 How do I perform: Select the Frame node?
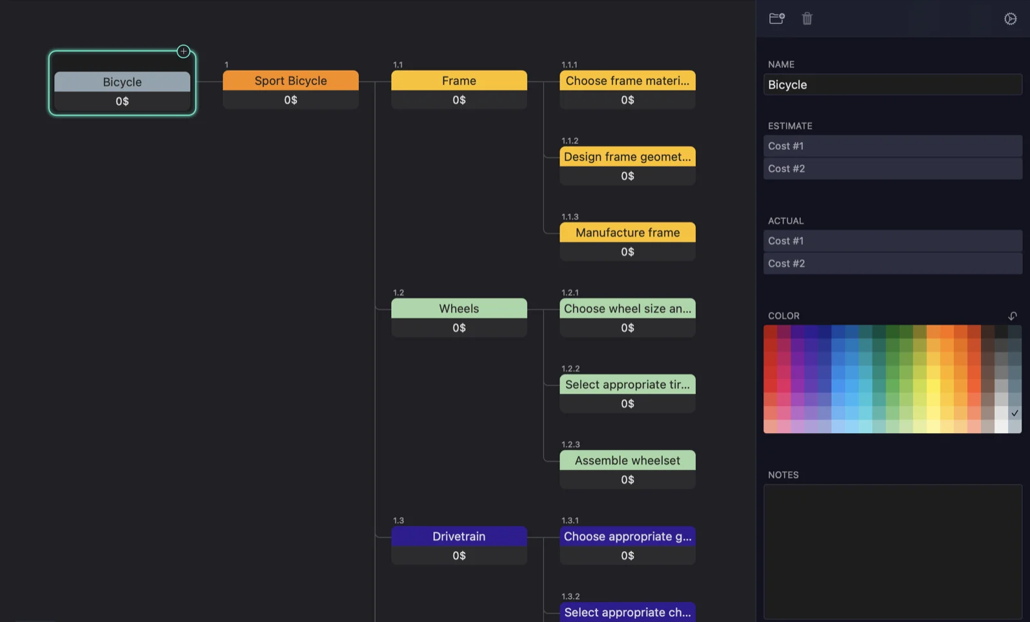point(459,81)
